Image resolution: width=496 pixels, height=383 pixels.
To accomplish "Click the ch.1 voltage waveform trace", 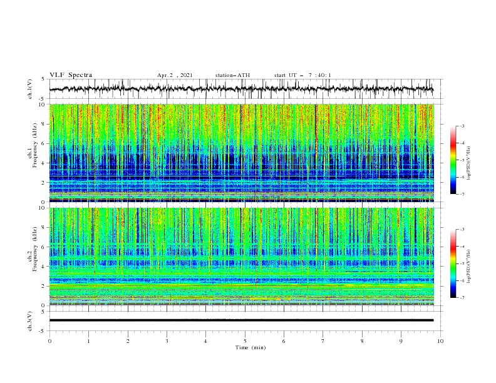I will point(241,89).
